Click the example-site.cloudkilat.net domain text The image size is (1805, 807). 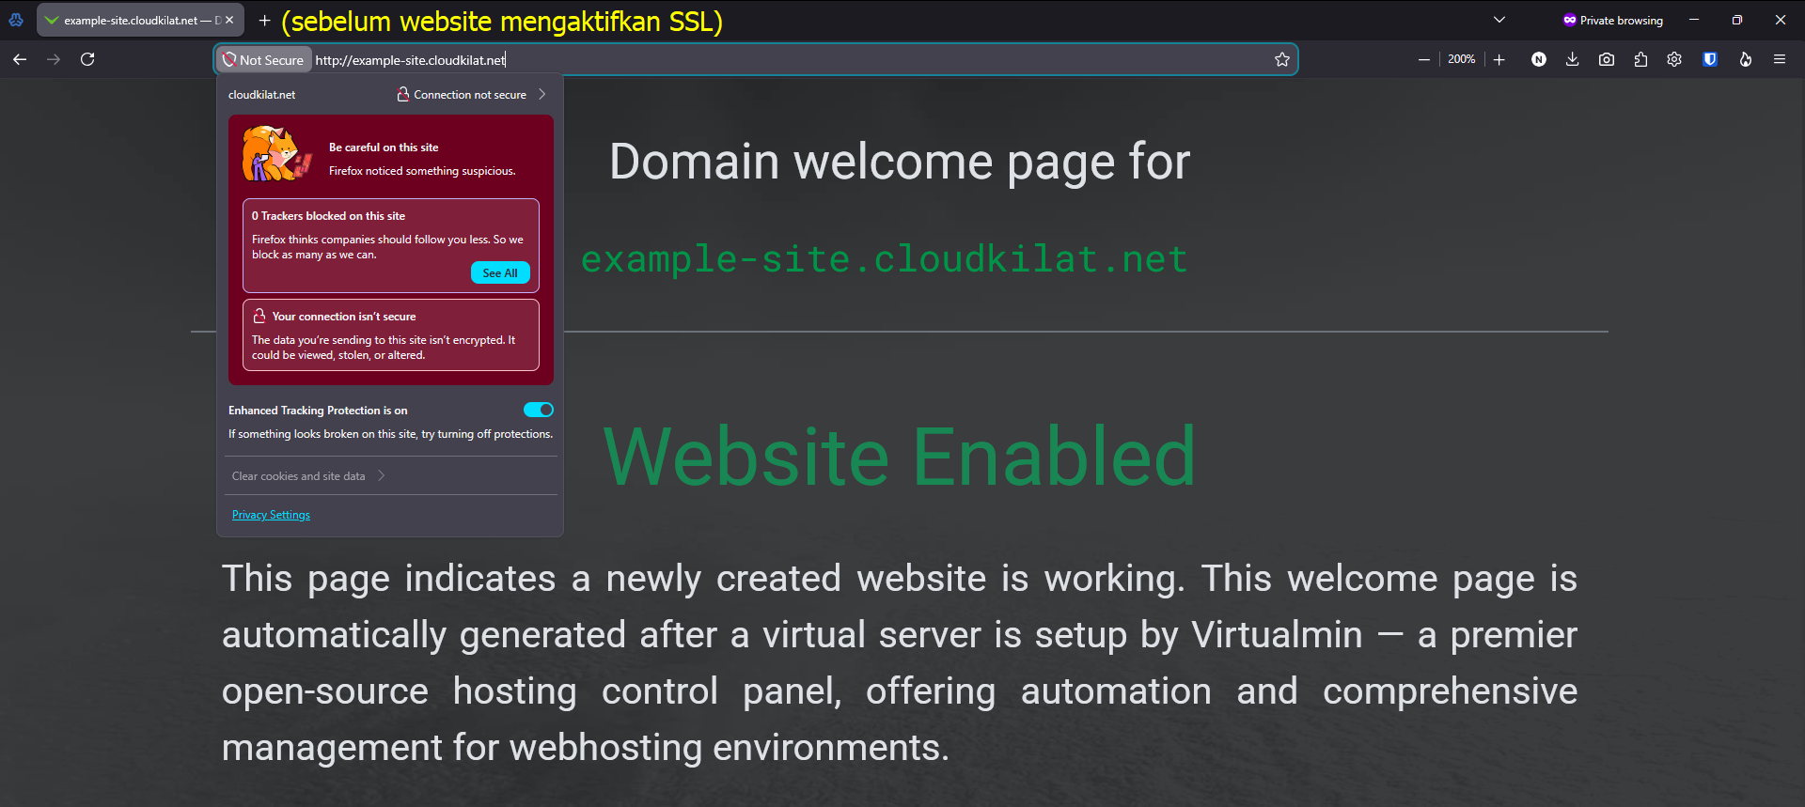(x=884, y=259)
